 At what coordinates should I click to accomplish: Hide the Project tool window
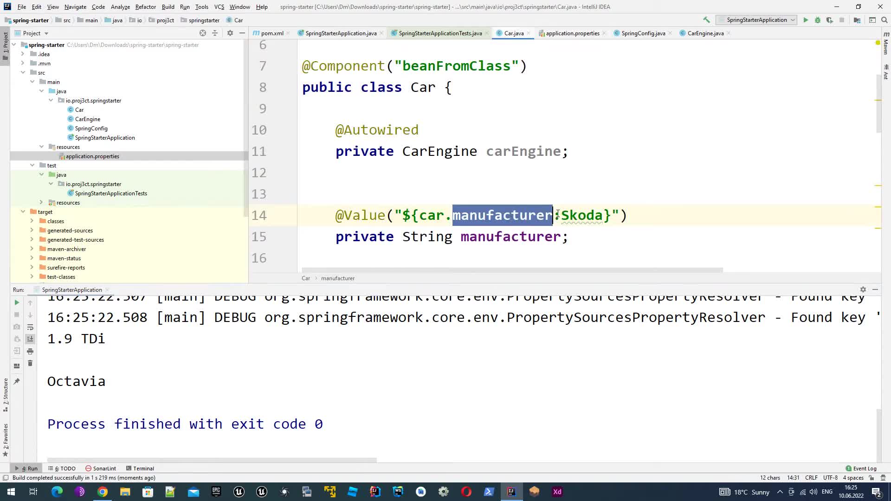(242, 33)
